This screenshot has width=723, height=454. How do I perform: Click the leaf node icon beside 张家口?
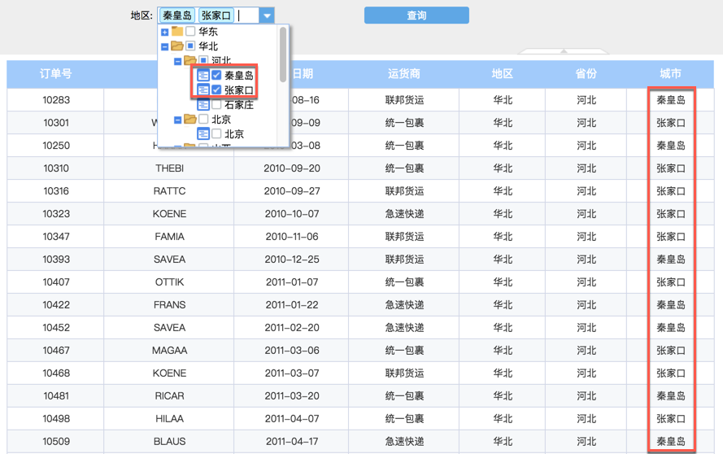pos(203,89)
